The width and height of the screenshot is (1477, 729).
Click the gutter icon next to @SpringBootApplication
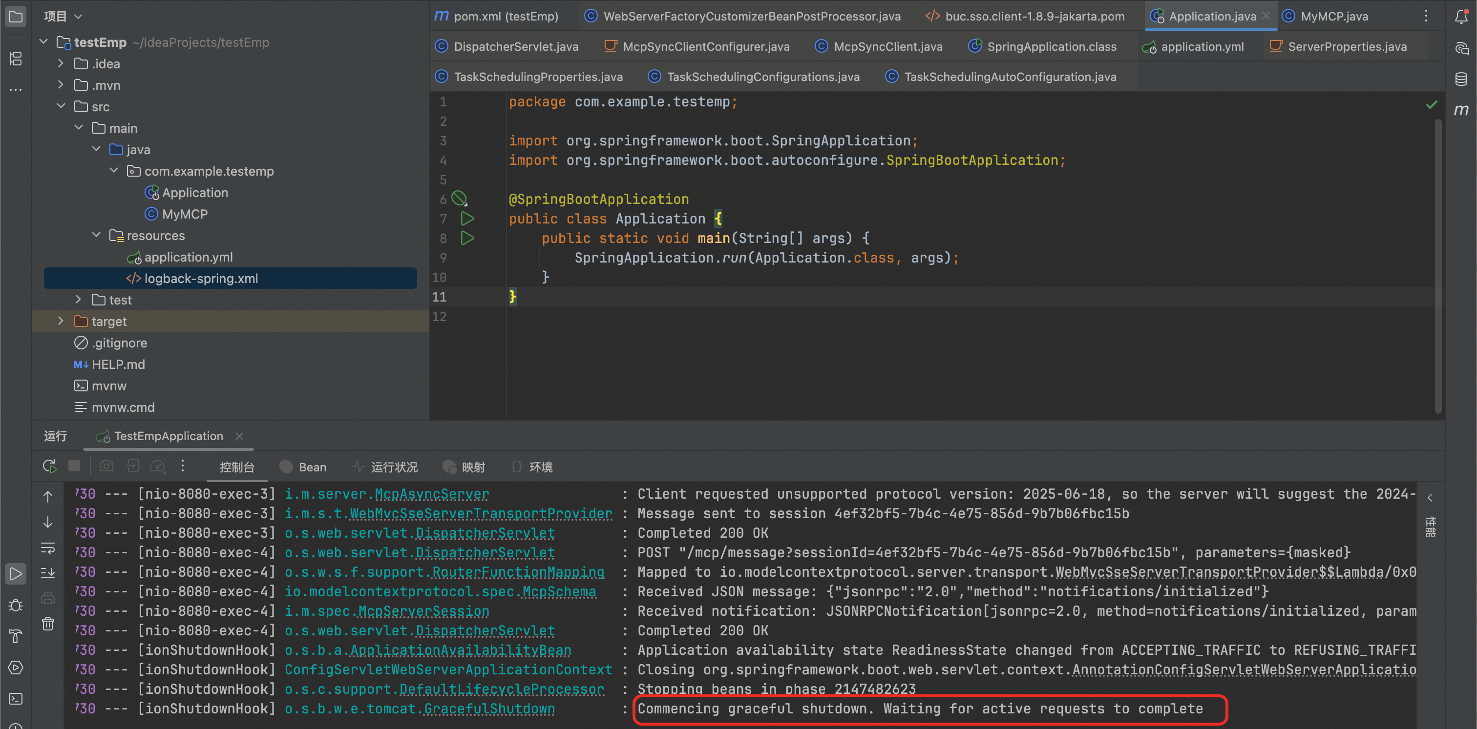pos(460,199)
